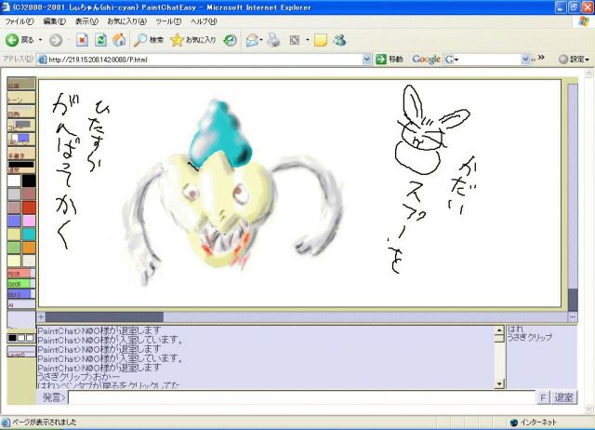Click the IE Back (戻る) button
595x430 pixels.
(20, 40)
